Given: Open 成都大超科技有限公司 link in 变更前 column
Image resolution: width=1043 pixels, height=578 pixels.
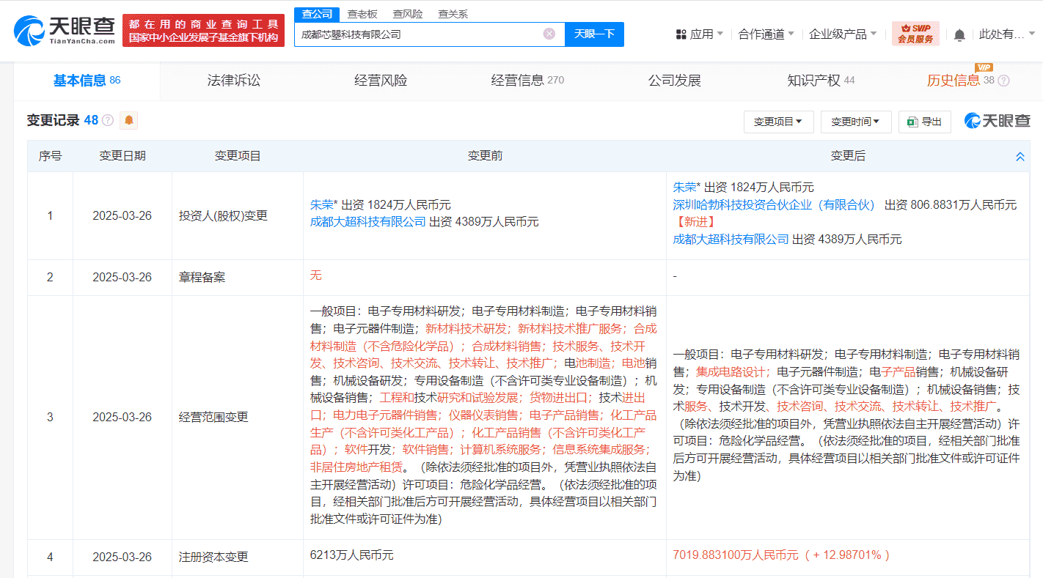Looking at the screenshot, I should click(x=368, y=221).
